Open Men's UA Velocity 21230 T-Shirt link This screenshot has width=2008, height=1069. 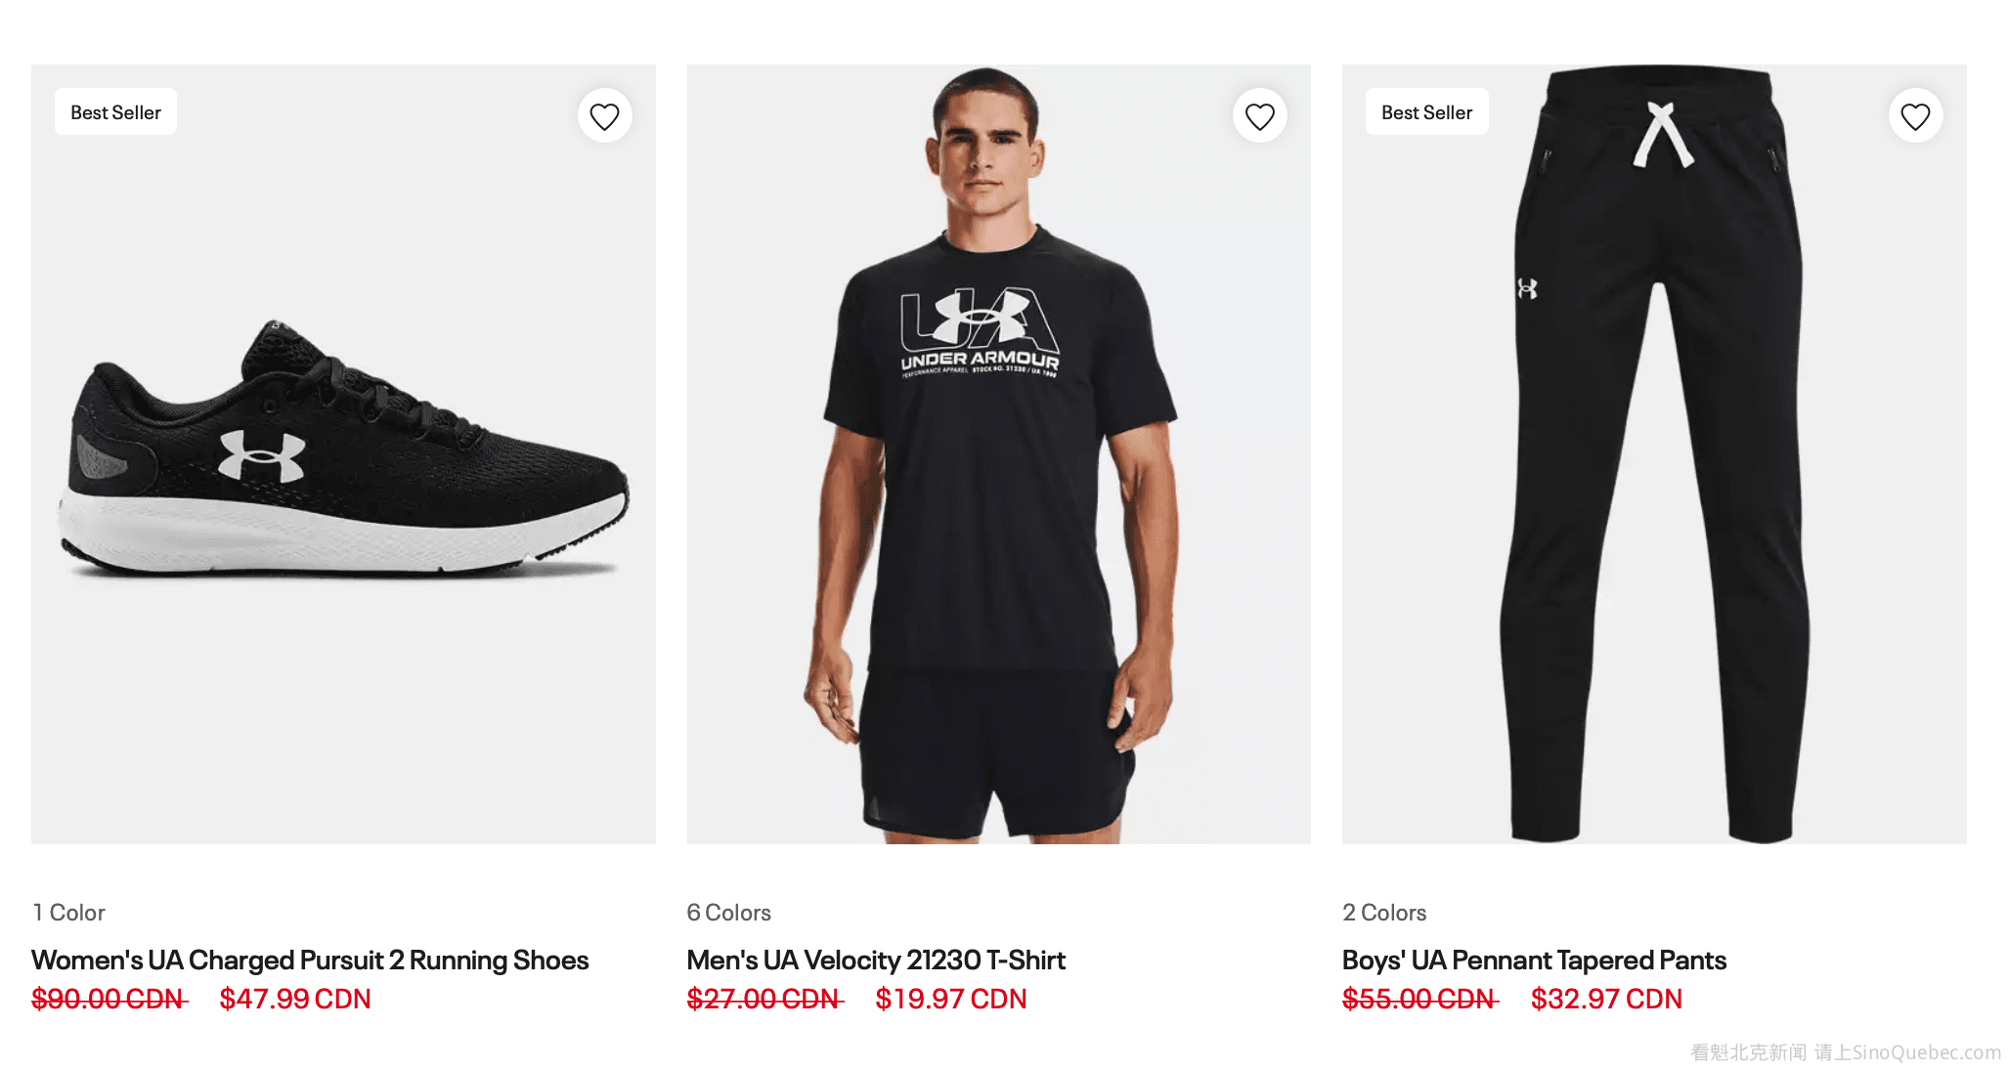pos(876,960)
